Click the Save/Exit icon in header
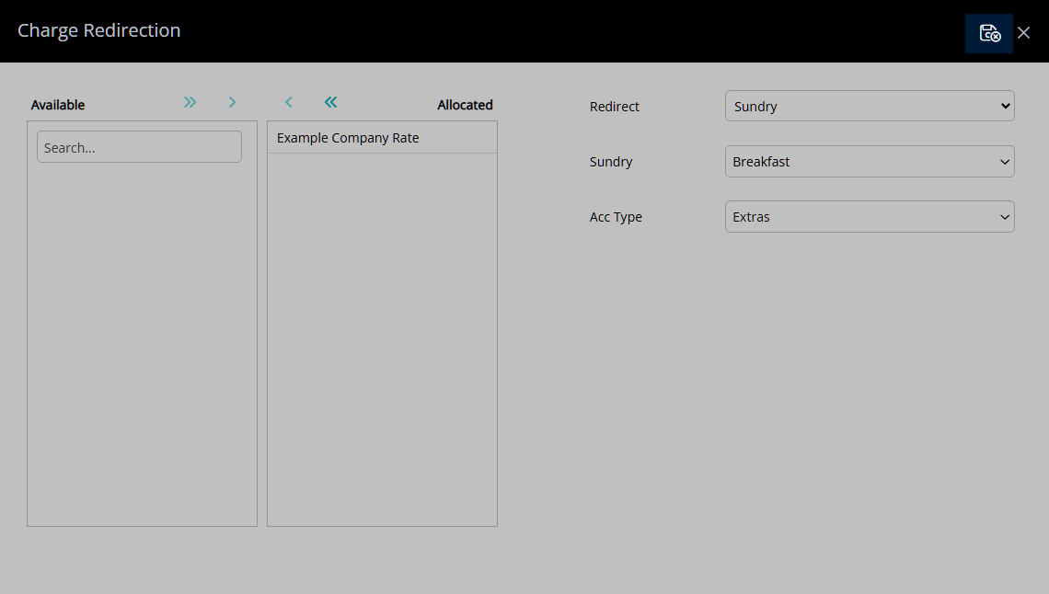Screen dimensions: 1049x594 (989, 33)
